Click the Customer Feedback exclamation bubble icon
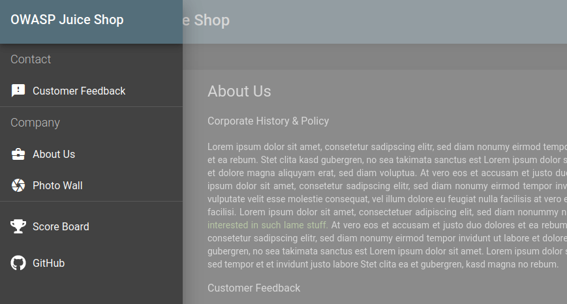 pos(18,91)
